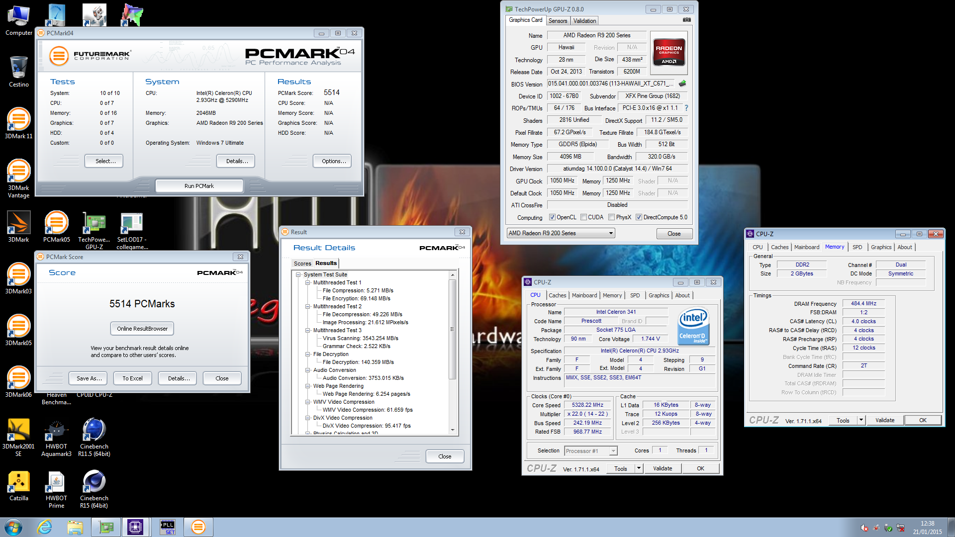This screenshot has height=537, width=955.
Task: Click Validate in the CPU-Z CPU window
Action: (663, 468)
